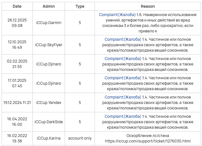
Task: Click the Reason column header
Action: tap(148, 6)
